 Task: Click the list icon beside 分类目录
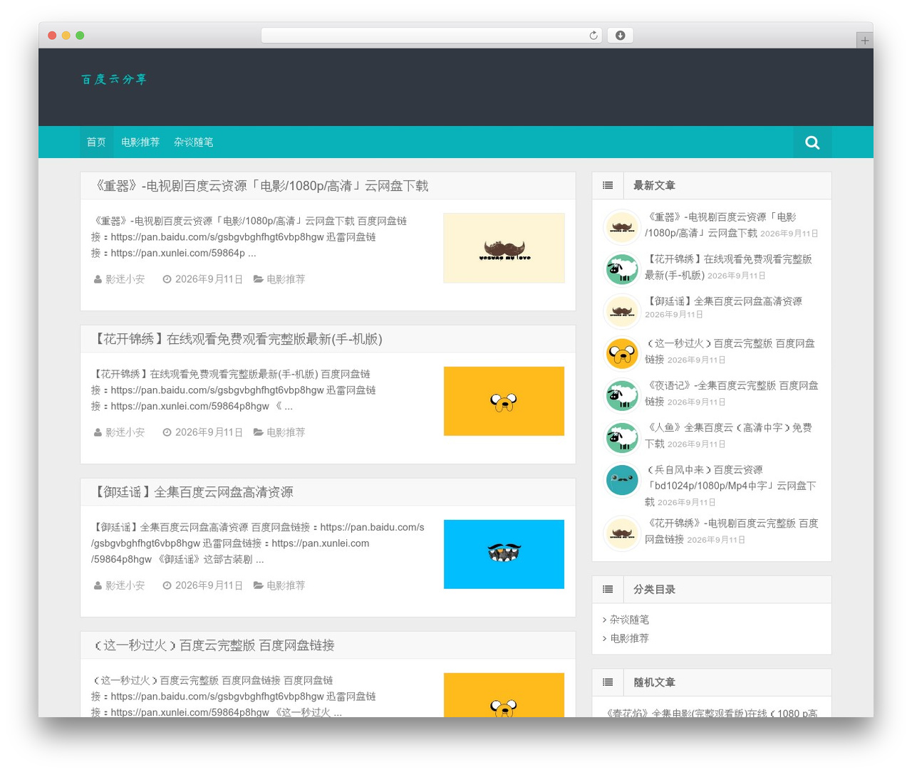click(x=608, y=590)
